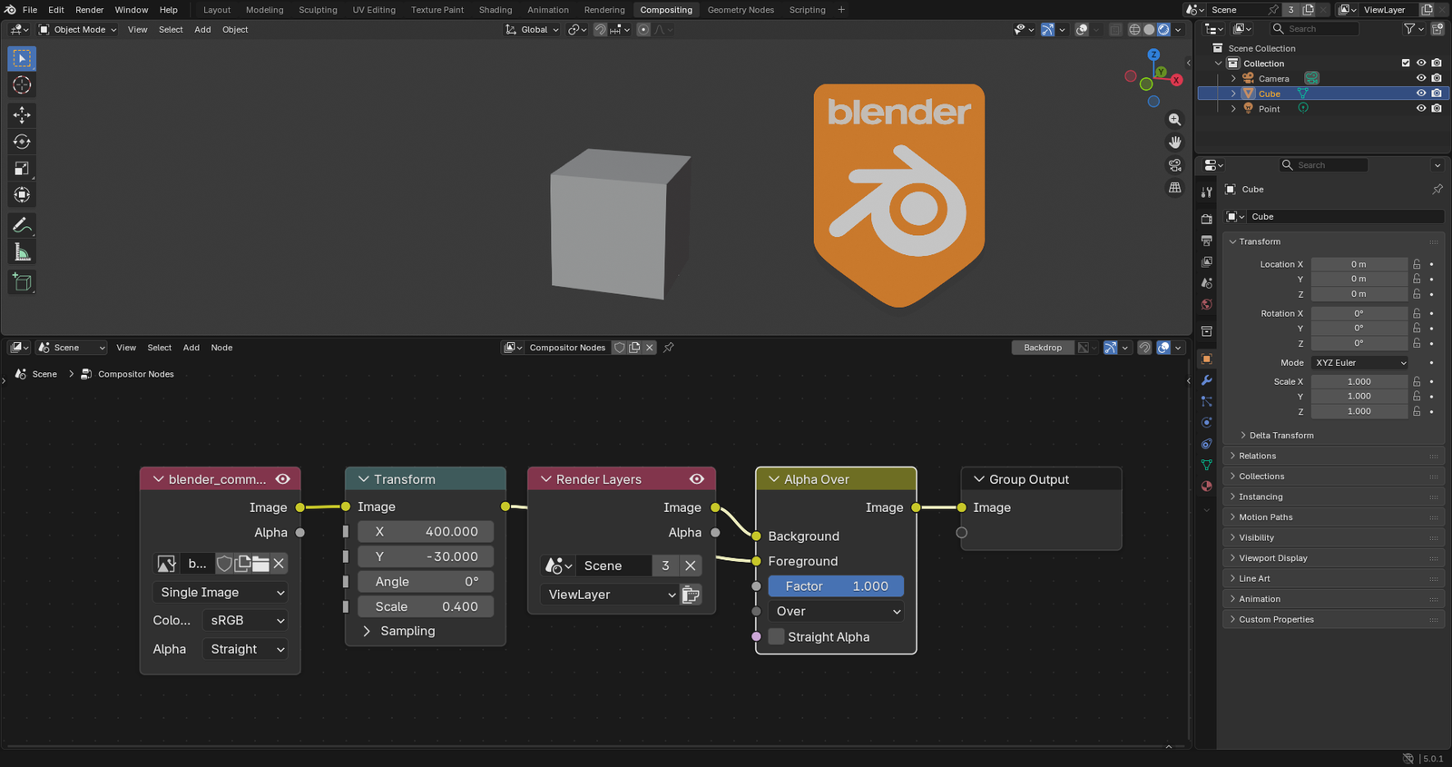Open Single Image source dropdown
Viewport: 1452px width, 767px height.
(x=221, y=593)
